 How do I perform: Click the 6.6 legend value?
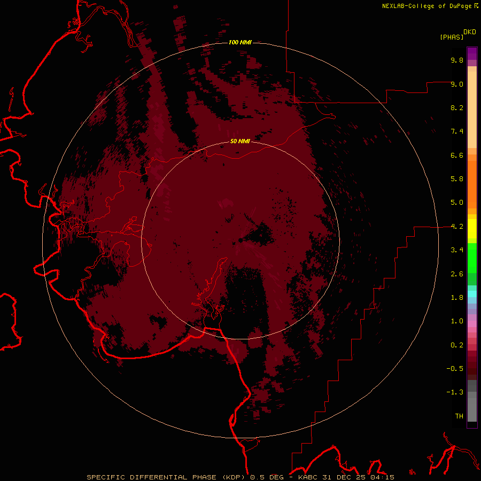point(457,155)
